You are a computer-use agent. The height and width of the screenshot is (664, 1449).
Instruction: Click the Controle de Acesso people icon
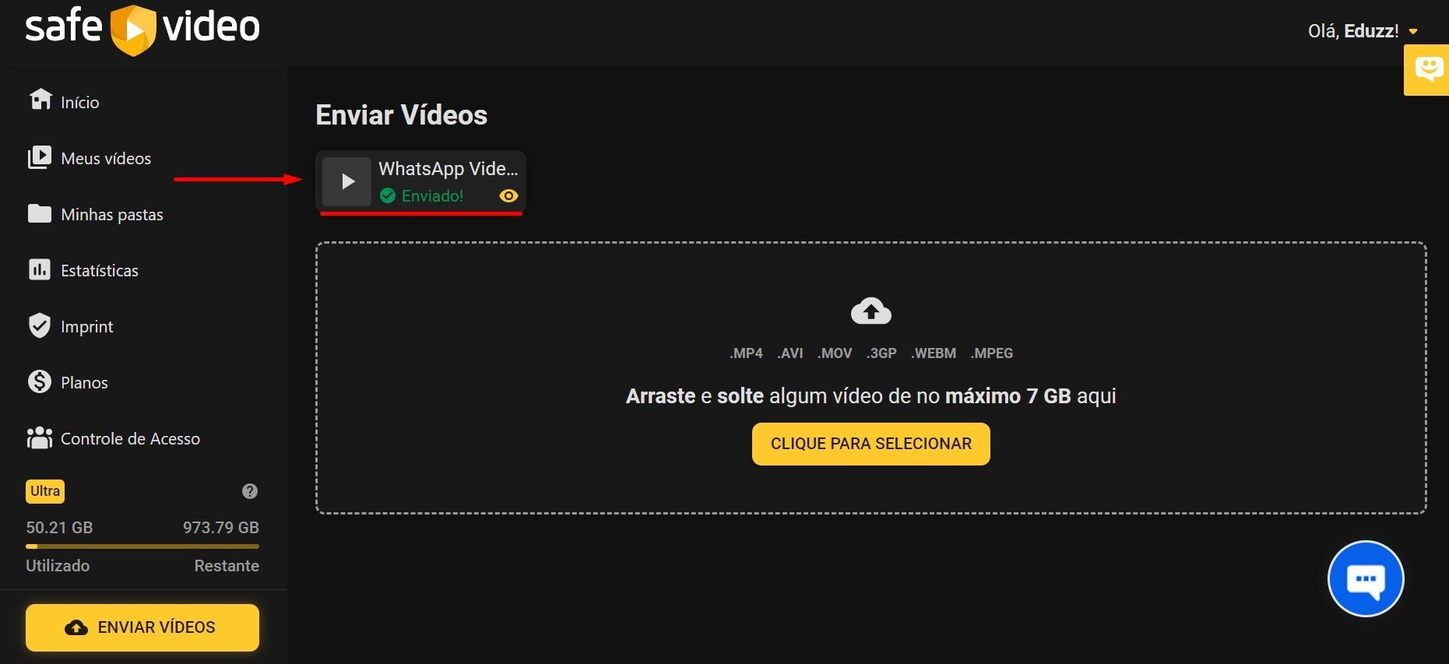pos(40,438)
